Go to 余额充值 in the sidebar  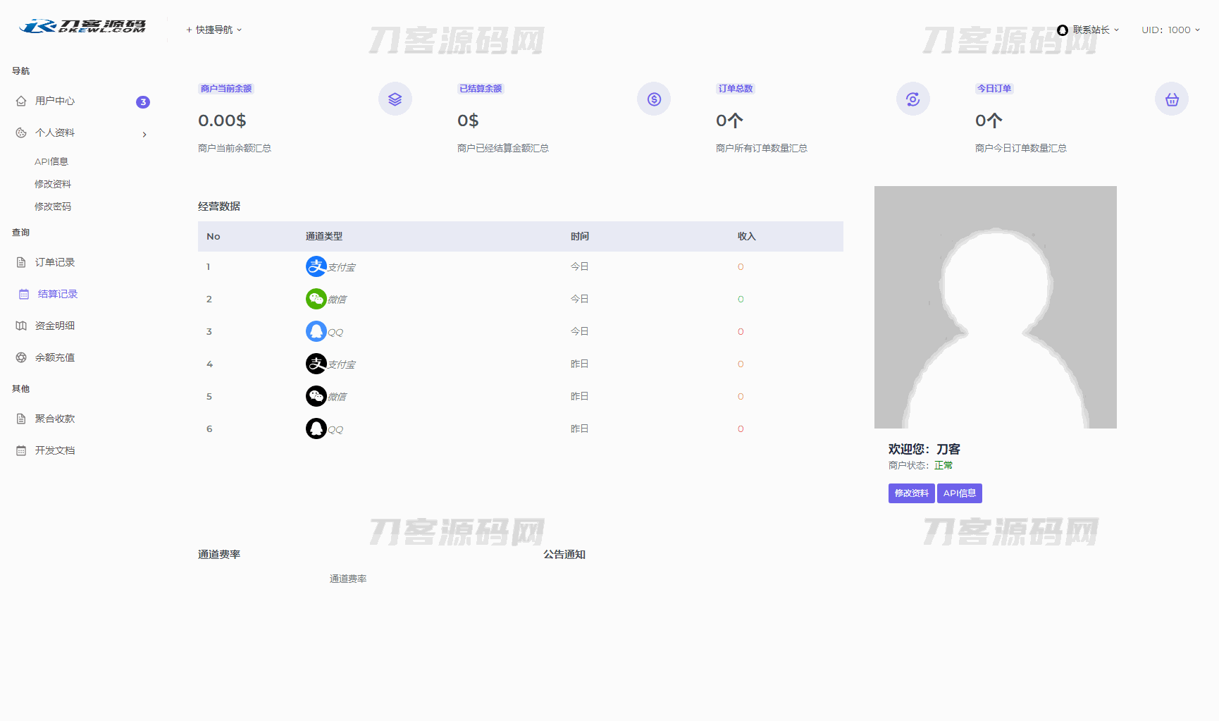click(55, 357)
